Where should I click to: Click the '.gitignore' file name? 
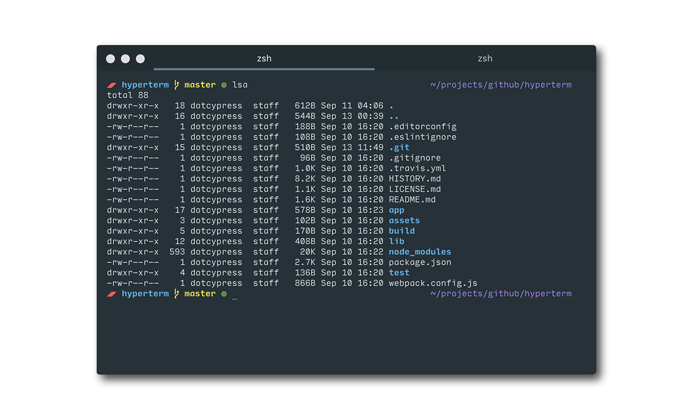pyautogui.click(x=415, y=158)
